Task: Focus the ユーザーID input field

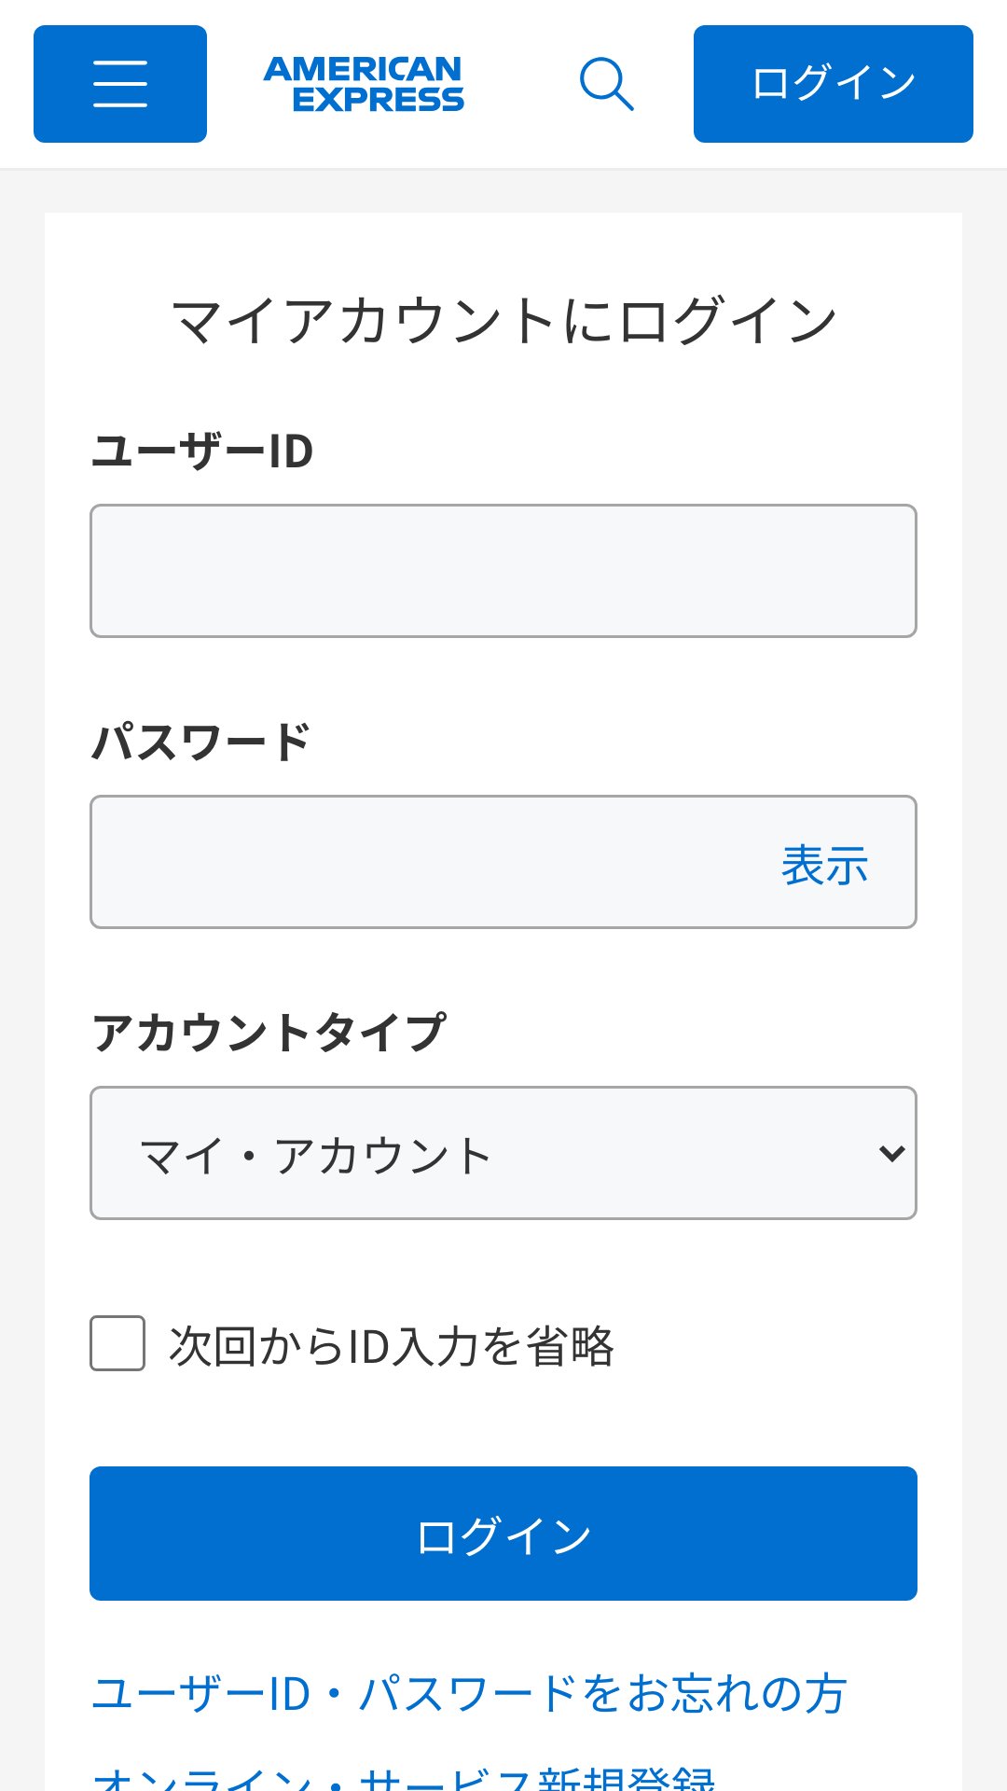Action: point(504,571)
